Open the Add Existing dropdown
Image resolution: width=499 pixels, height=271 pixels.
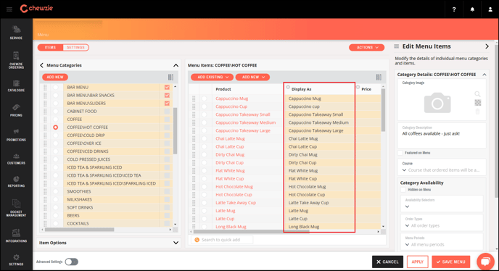(x=212, y=77)
